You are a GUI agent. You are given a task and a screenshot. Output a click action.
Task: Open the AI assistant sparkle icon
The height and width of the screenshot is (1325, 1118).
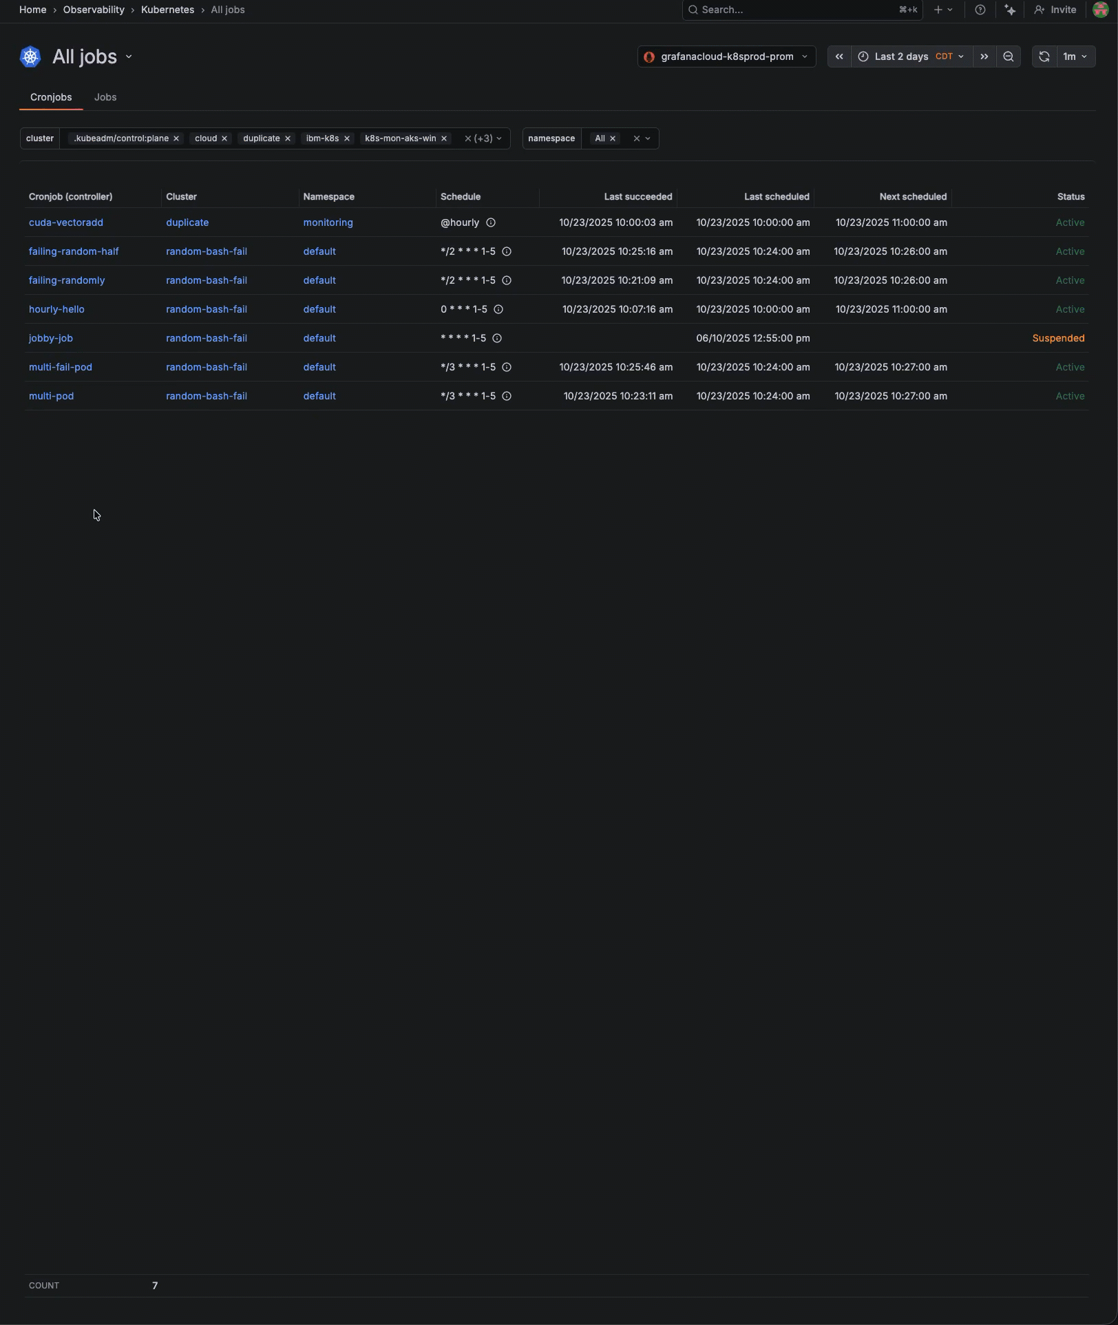(1009, 10)
